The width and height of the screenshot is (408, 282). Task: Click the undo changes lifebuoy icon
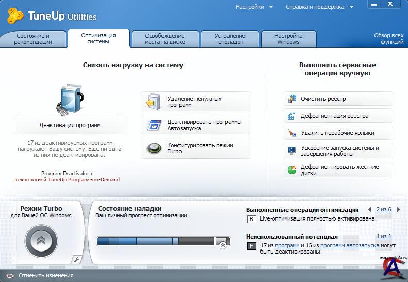[x=10, y=276]
